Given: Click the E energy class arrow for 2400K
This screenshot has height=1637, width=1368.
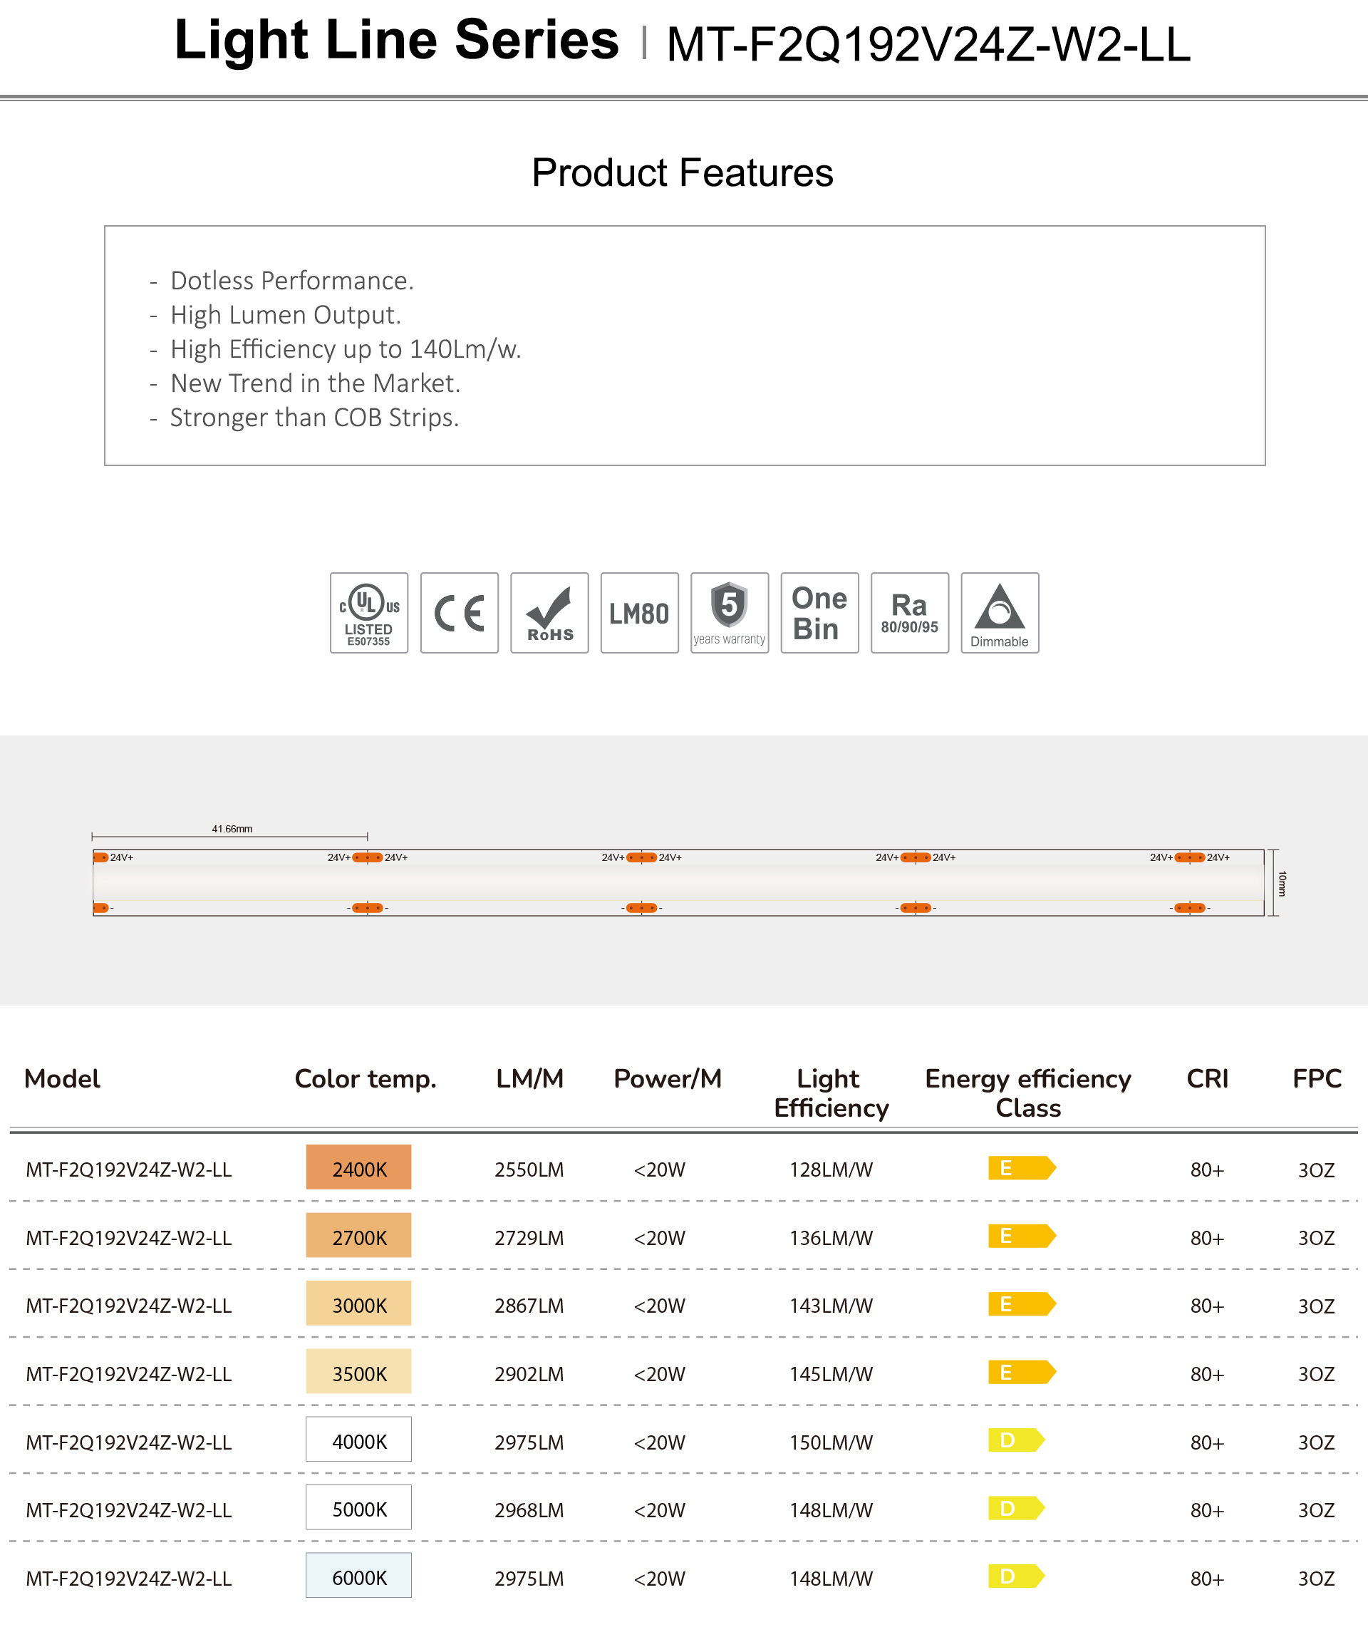Looking at the screenshot, I should [x=1021, y=1168].
